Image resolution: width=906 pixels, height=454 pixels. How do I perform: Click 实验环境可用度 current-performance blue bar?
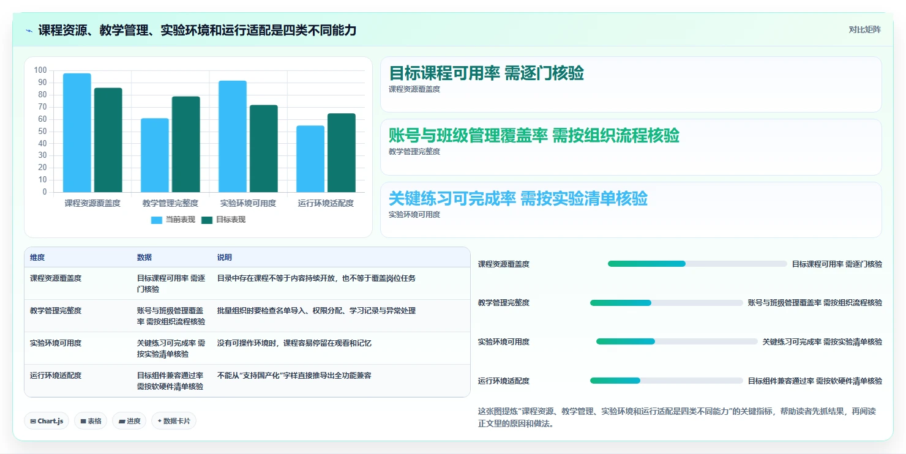click(x=233, y=136)
